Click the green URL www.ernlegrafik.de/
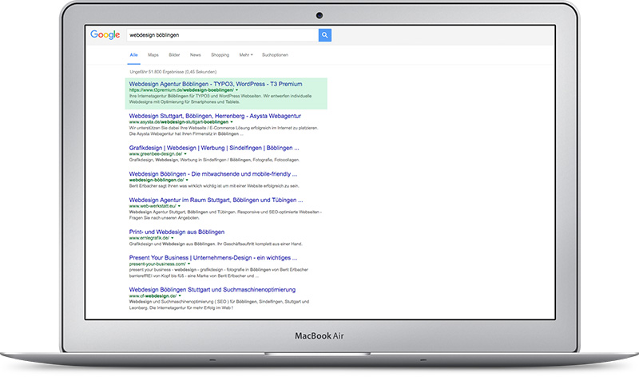This screenshot has width=639, height=377. (x=149, y=238)
